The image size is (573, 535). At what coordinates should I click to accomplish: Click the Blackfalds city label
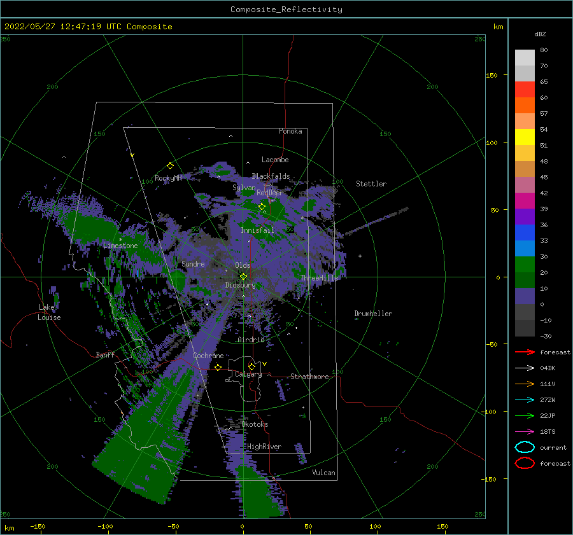click(x=271, y=176)
